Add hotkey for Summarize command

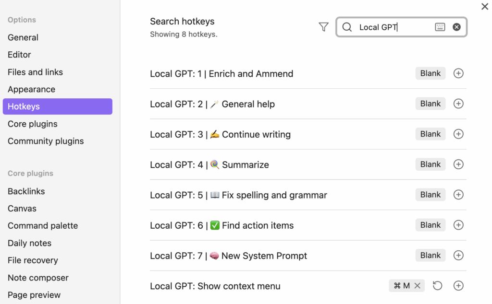[x=458, y=164]
